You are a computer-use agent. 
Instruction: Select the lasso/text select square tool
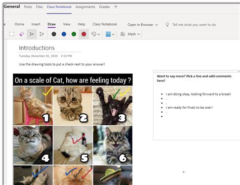click(12, 34)
